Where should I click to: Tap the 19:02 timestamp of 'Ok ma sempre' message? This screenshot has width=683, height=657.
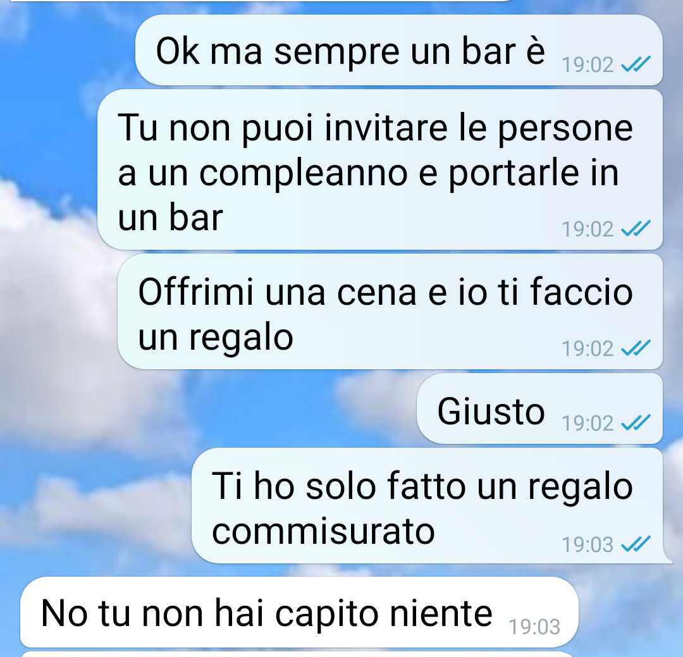pos(588,65)
